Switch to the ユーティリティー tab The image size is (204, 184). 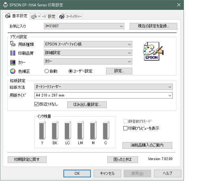(x=70, y=16)
